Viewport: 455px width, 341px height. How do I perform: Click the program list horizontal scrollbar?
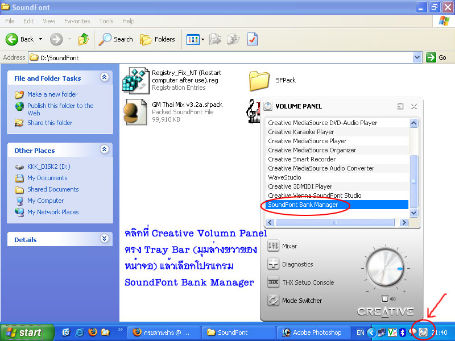point(335,222)
